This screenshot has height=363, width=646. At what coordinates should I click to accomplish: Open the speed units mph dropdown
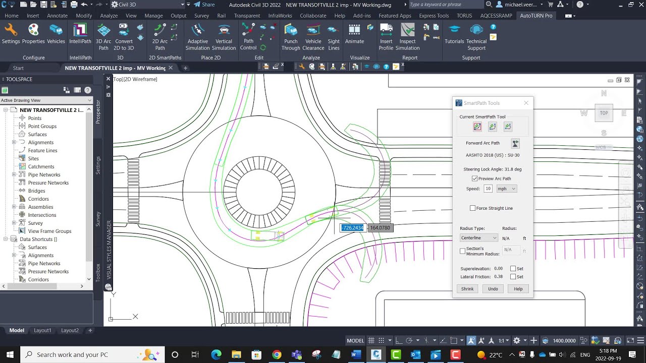507,189
